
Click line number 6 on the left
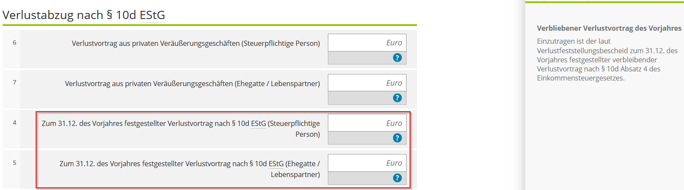click(14, 42)
